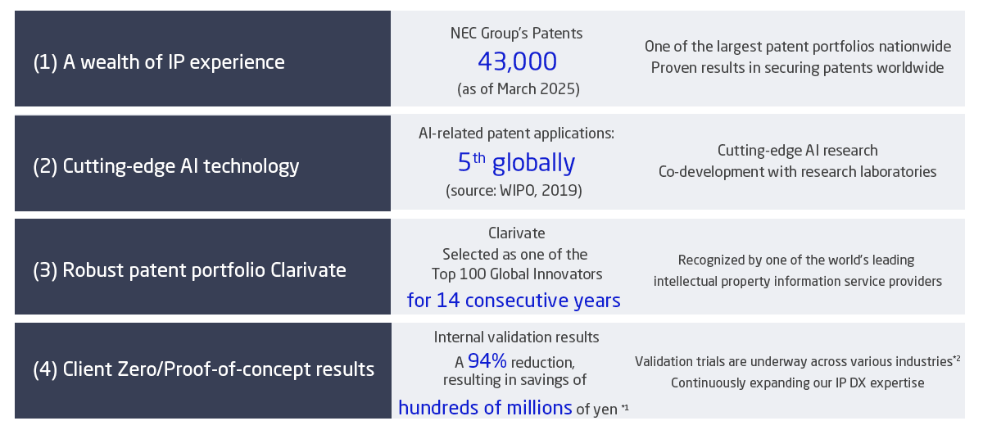The image size is (983, 430).
Task: Select '(as of March 2025)' note
Action: 518,89
